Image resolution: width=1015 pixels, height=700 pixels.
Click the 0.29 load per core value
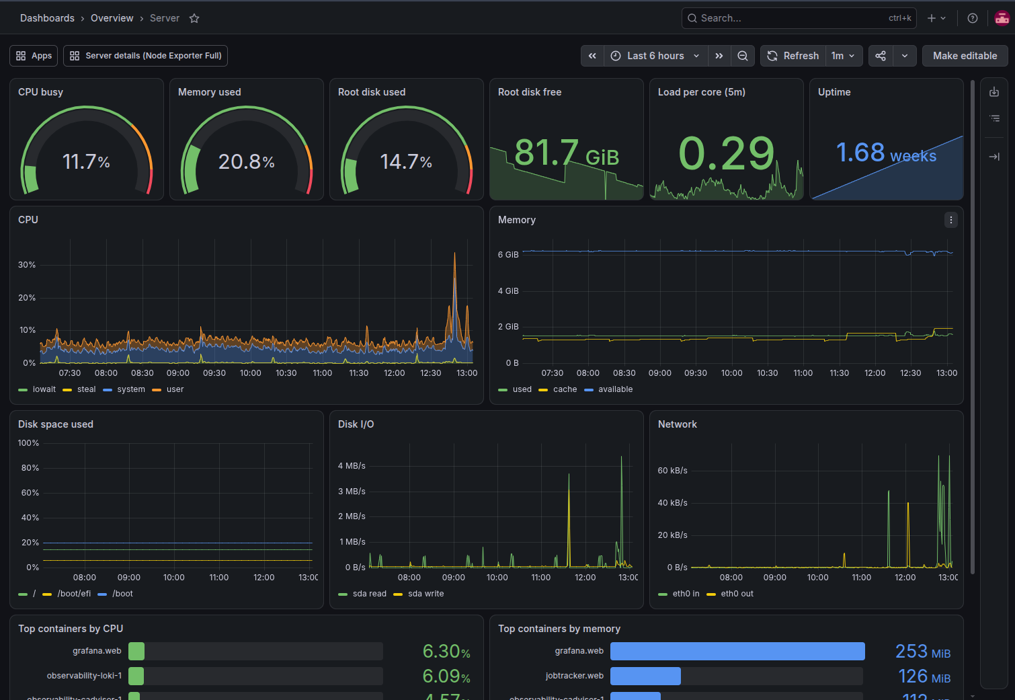click(727, 153)
